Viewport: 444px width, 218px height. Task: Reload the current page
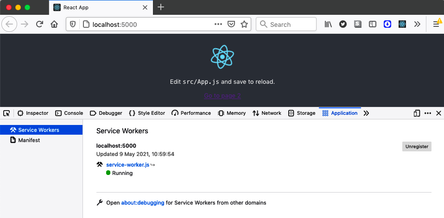coord(39,25)
